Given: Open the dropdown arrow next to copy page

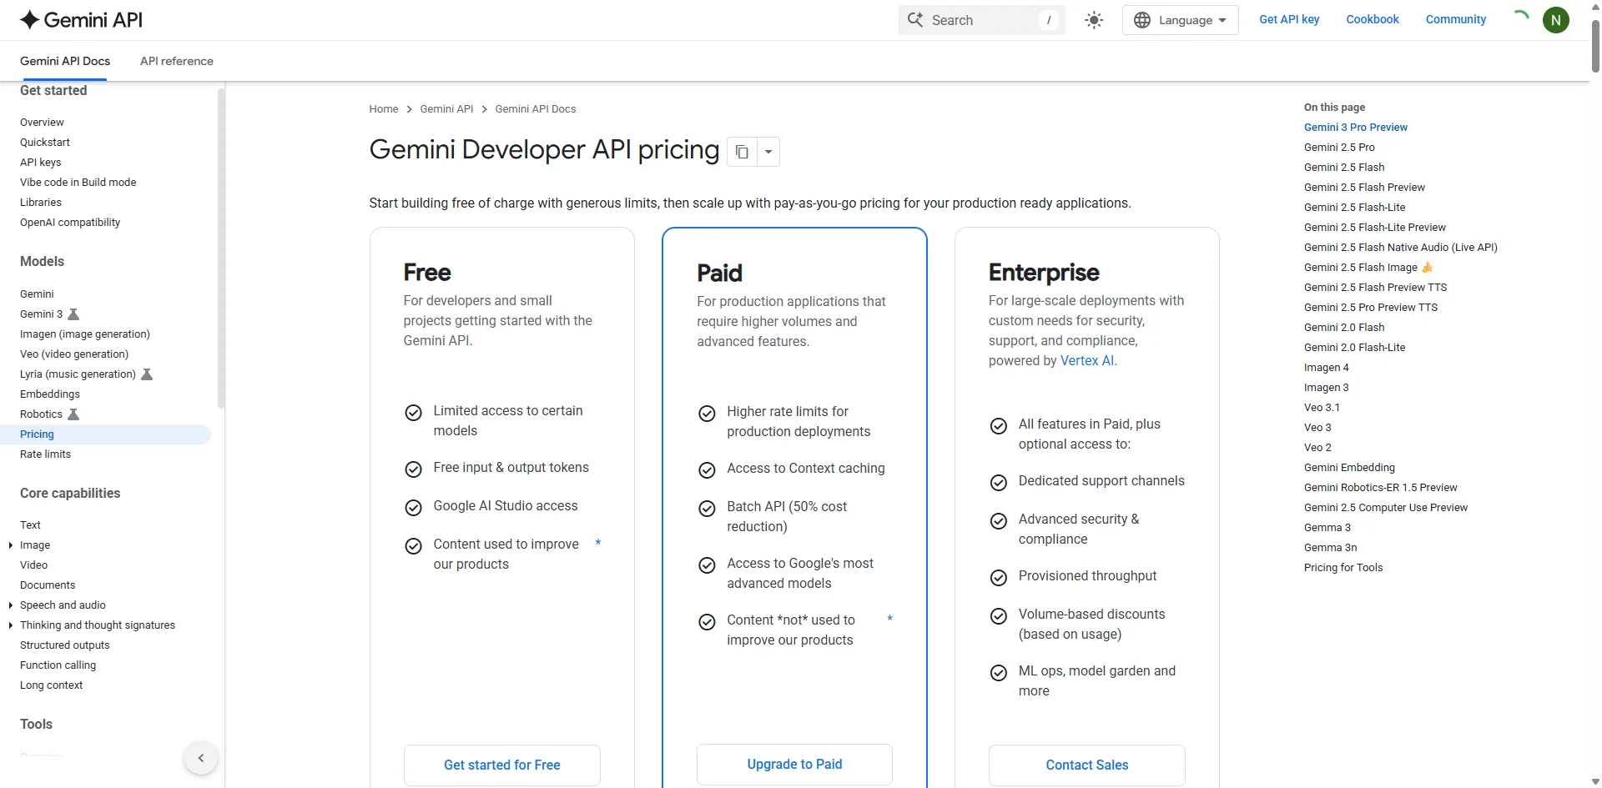Looking at the screenshot, I should click(x=768, y=152).
